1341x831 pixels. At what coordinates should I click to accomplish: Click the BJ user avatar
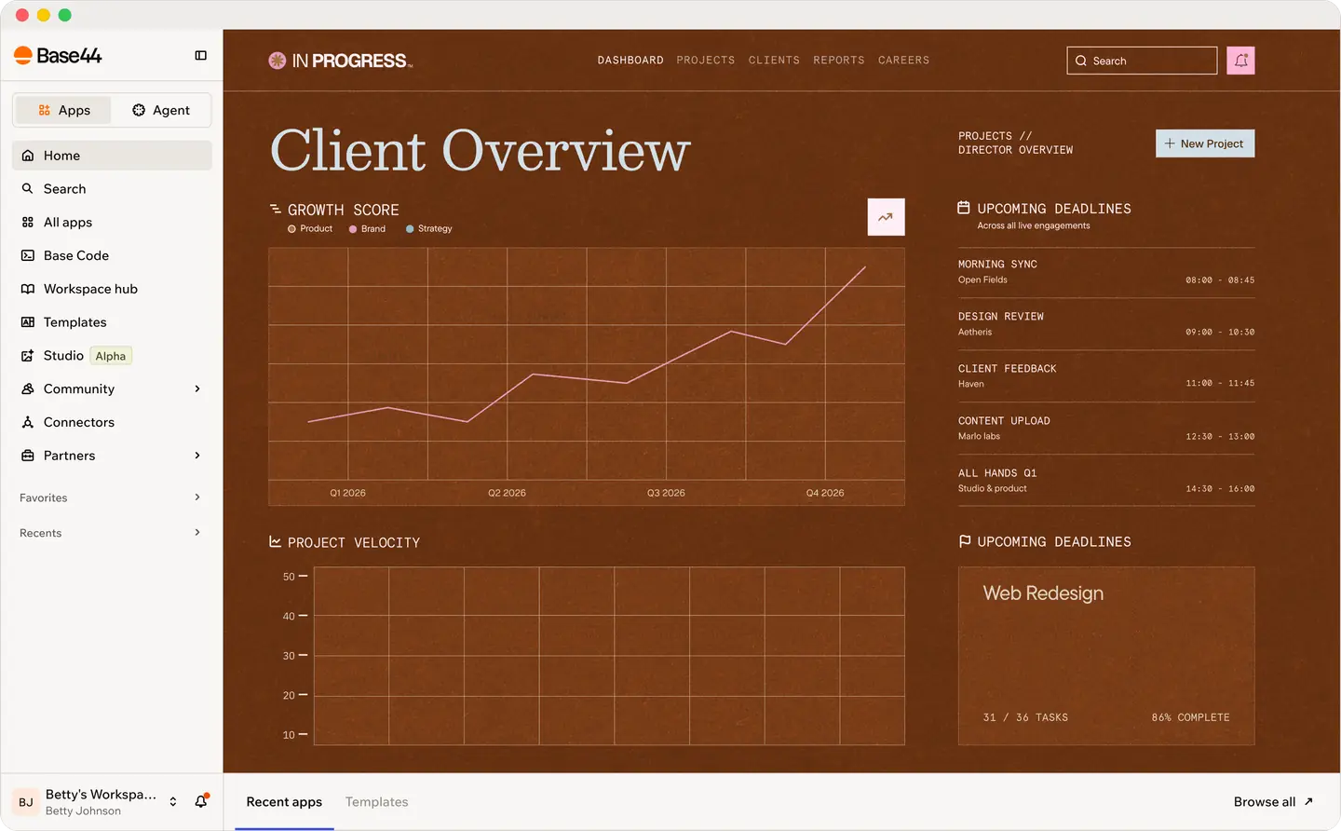coord(26,802)
